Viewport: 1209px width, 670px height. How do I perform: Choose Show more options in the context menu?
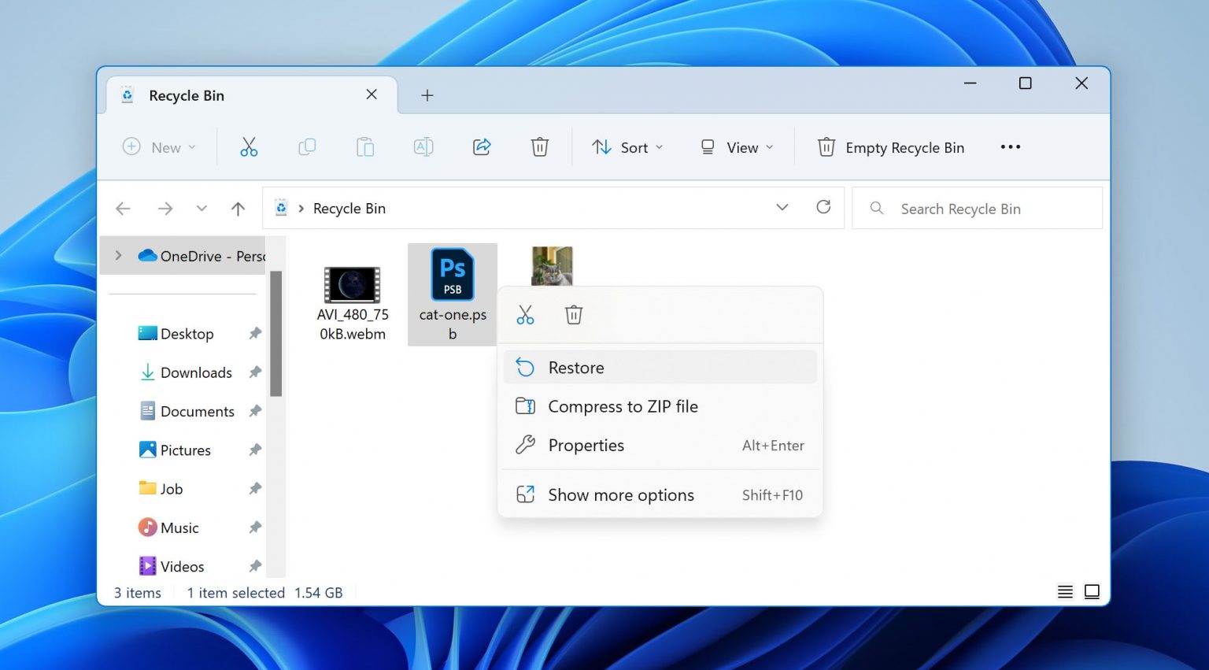point(620,494)
